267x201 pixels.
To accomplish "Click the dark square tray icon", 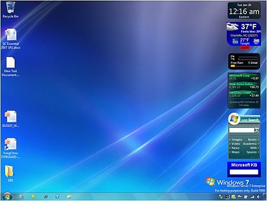I will tap(227, 197).
